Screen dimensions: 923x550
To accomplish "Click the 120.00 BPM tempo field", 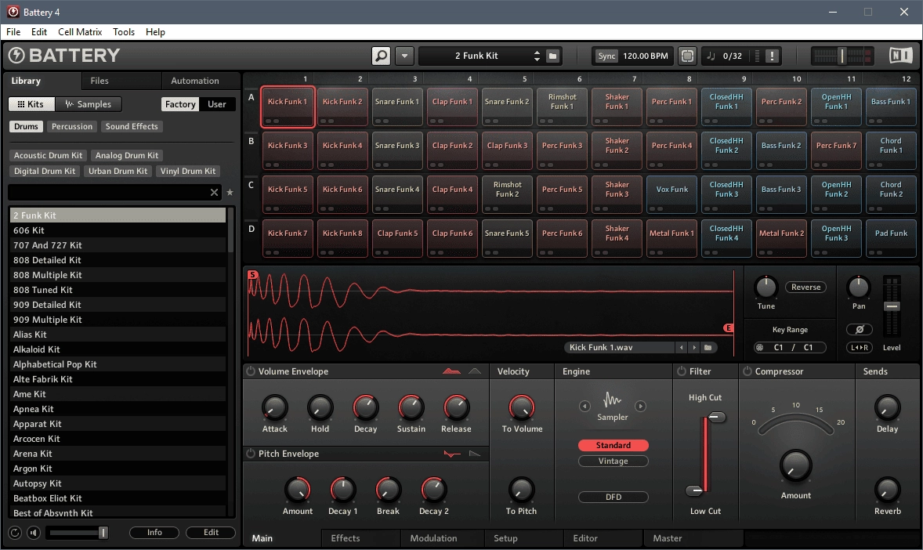I will (645, 56).
